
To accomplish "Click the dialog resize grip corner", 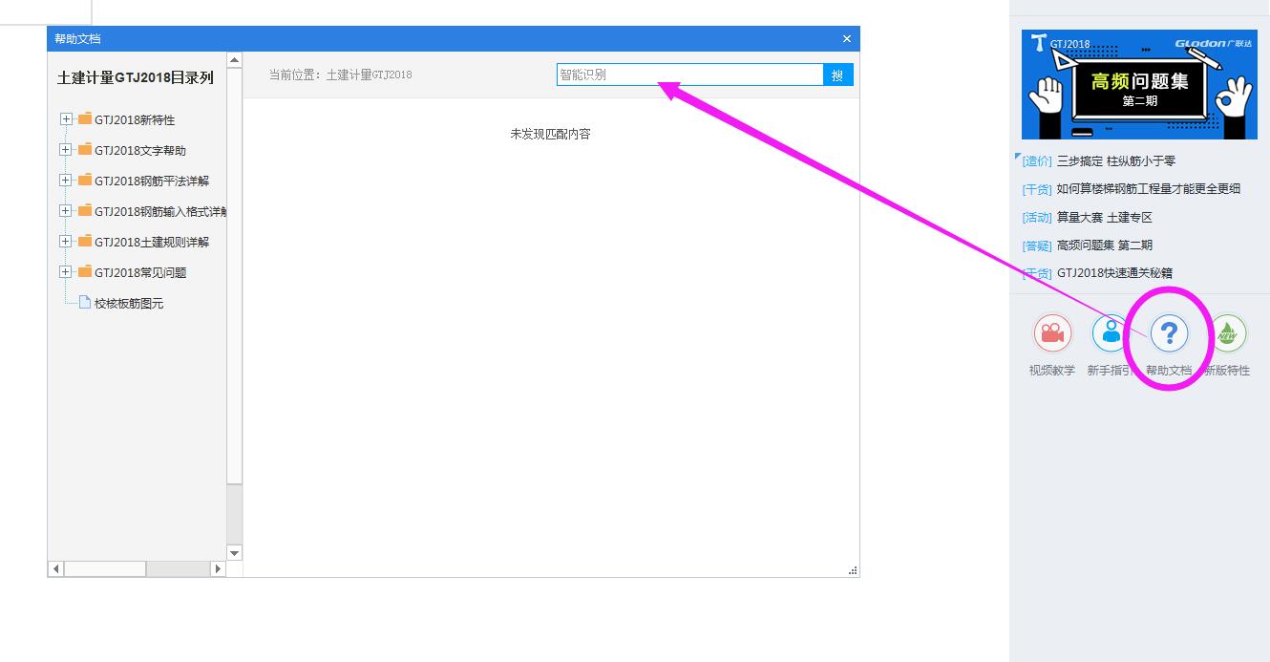I will click(854, 571).
